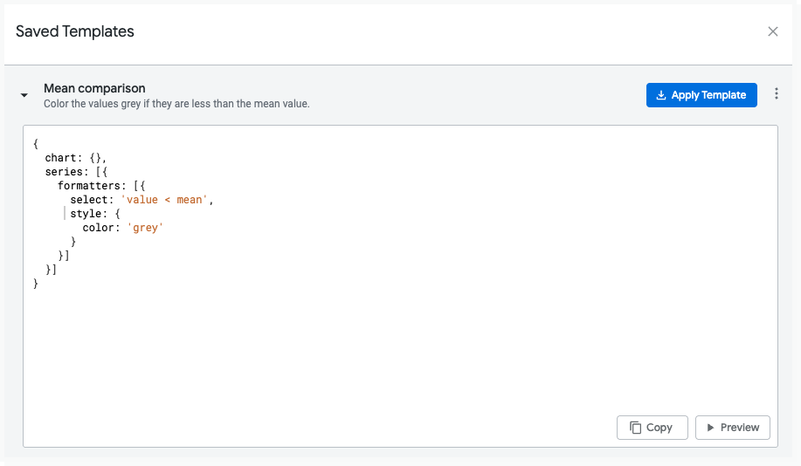Screen dimensions: 801x466
Task: Click the play triangle icon beside Preview
Action: point(711,428)
